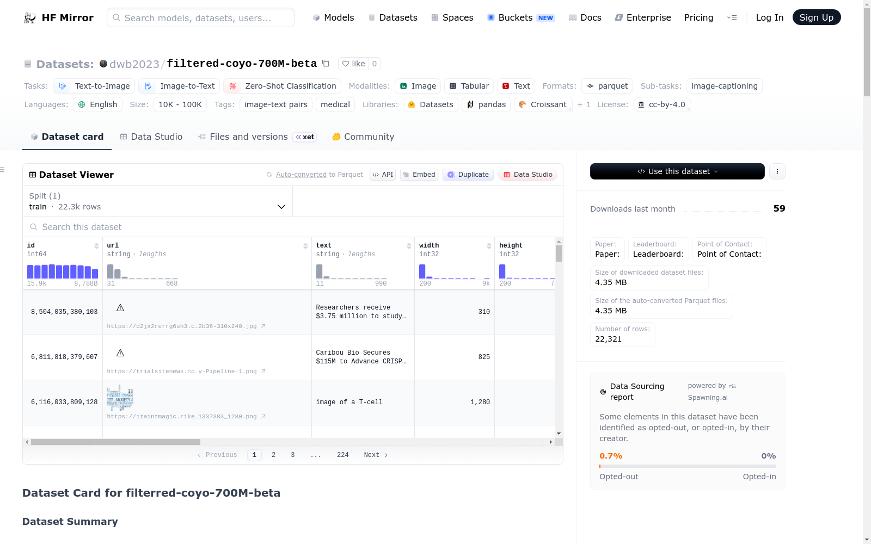Viewport: 871px width, 544px height.
Task: Expand the +1 additional libraries
Action: 584,104
